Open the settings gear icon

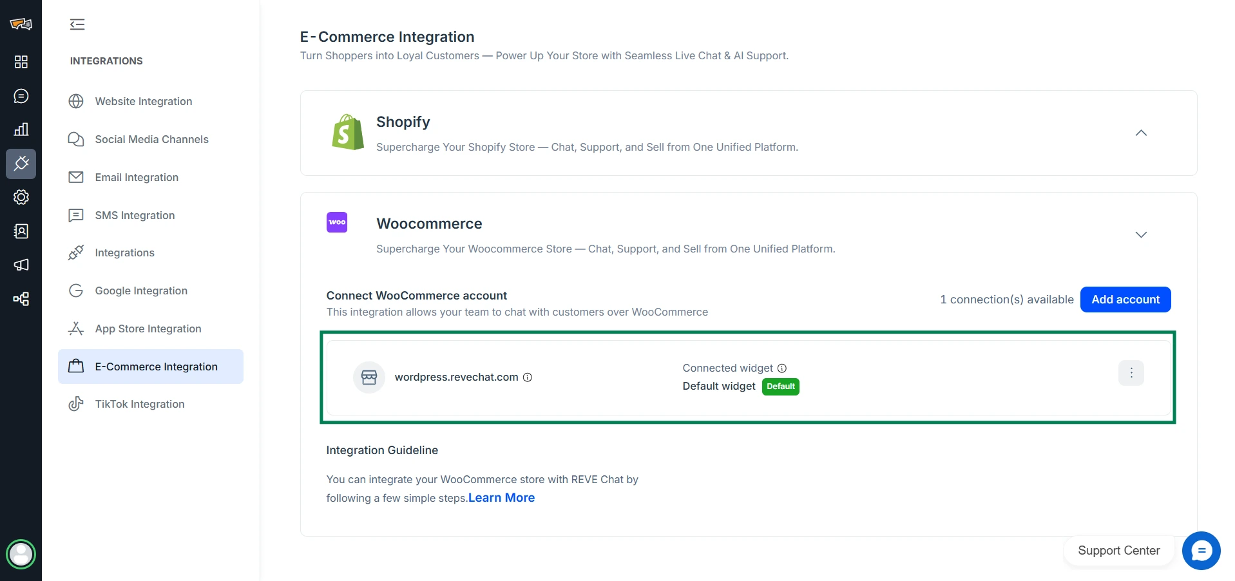[x=21, y=197]
